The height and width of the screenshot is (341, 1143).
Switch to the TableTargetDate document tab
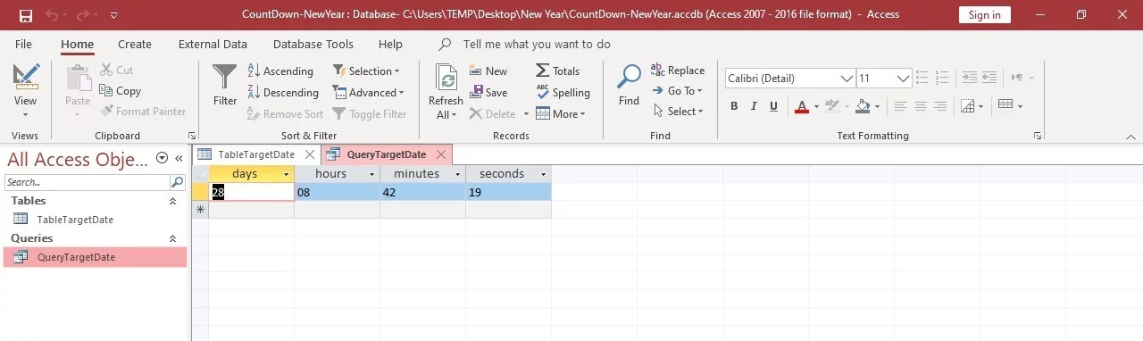point(256,154)
